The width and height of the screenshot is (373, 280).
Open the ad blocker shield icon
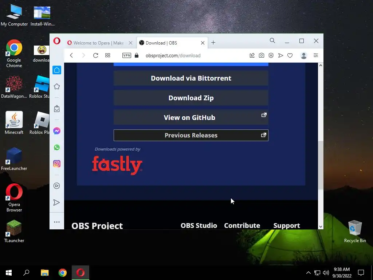point(271,55)
